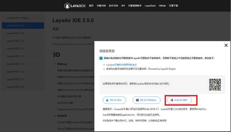Download IDE for Mac
The image size is (231, 132).
114,100
